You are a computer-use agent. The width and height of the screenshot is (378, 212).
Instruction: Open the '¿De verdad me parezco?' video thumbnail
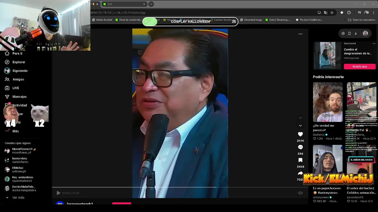pyautogui.click(x=328, y=102)
